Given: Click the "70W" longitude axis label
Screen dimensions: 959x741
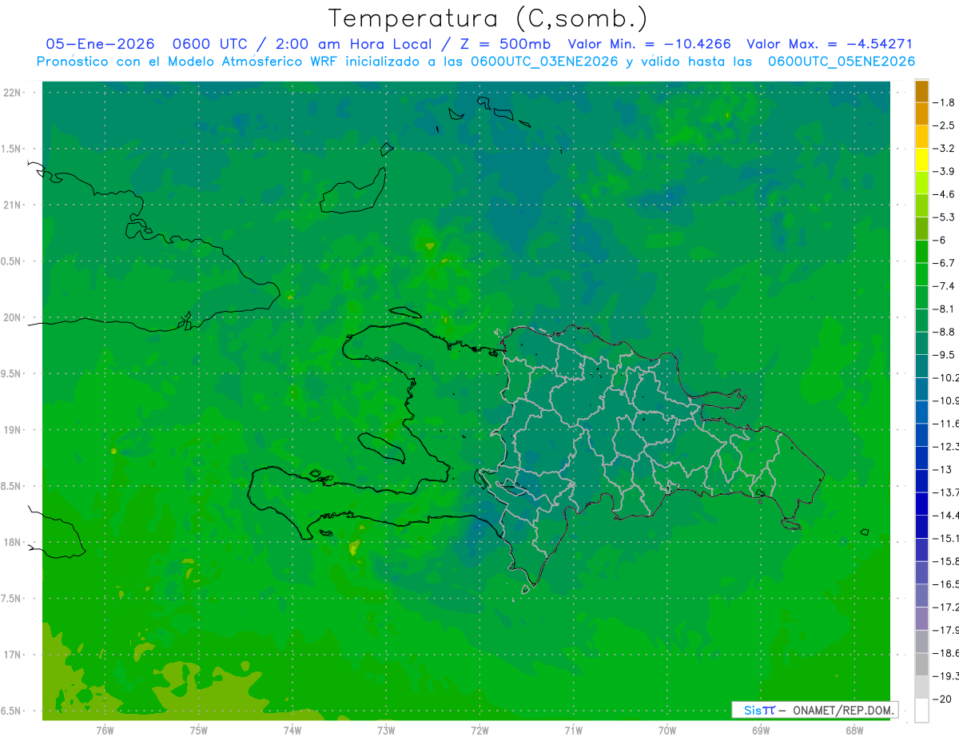Looking at the screenshot, I should (667, 731).
